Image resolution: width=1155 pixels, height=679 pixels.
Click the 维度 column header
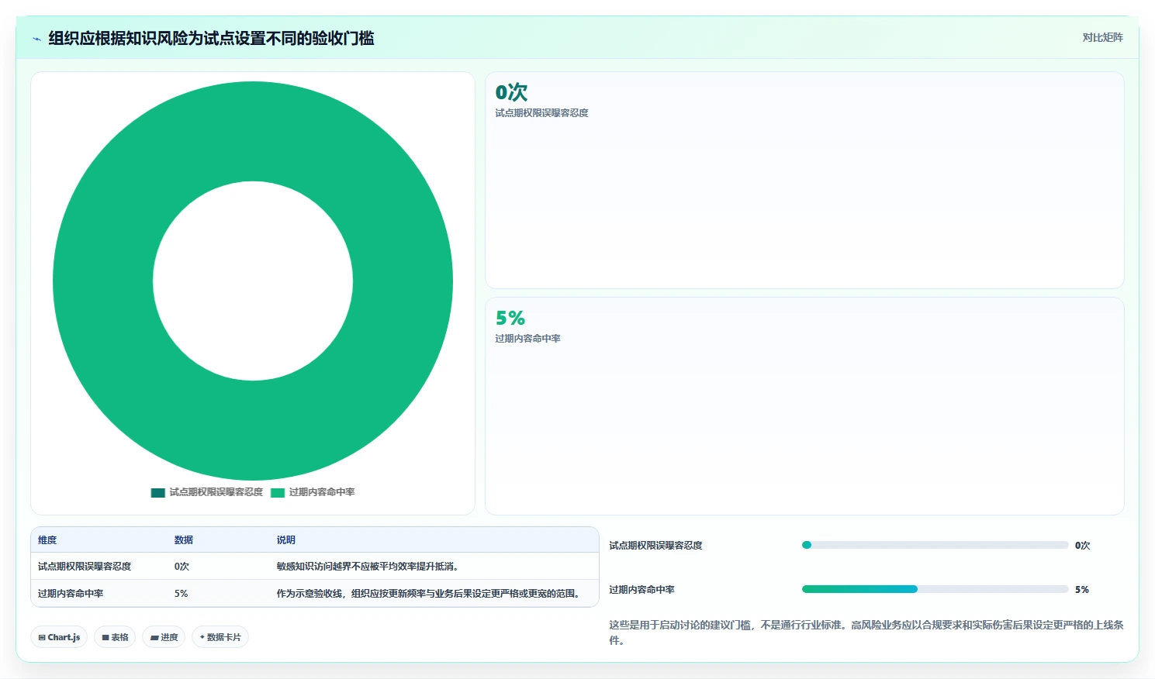(x=47, y=540)
